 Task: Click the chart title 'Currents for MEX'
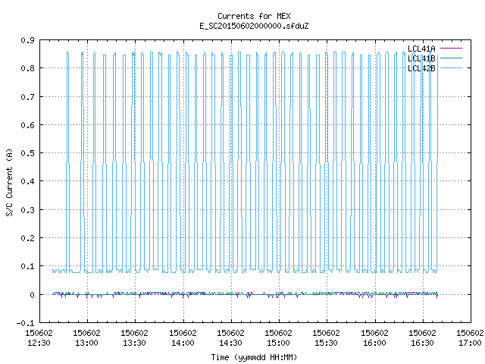(x=254, y=16)
